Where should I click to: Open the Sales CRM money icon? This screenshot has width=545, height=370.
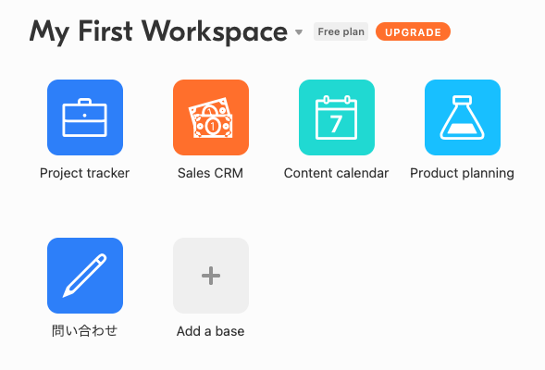[x=211, y=117]
